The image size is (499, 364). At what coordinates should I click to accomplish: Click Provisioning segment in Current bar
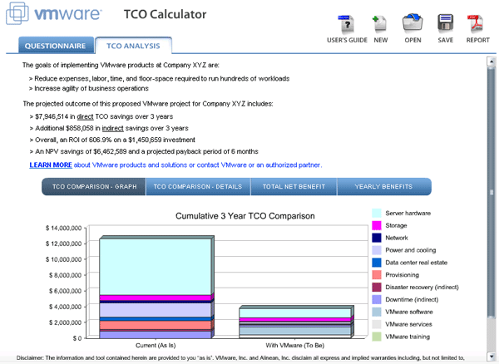pos(156,325)
